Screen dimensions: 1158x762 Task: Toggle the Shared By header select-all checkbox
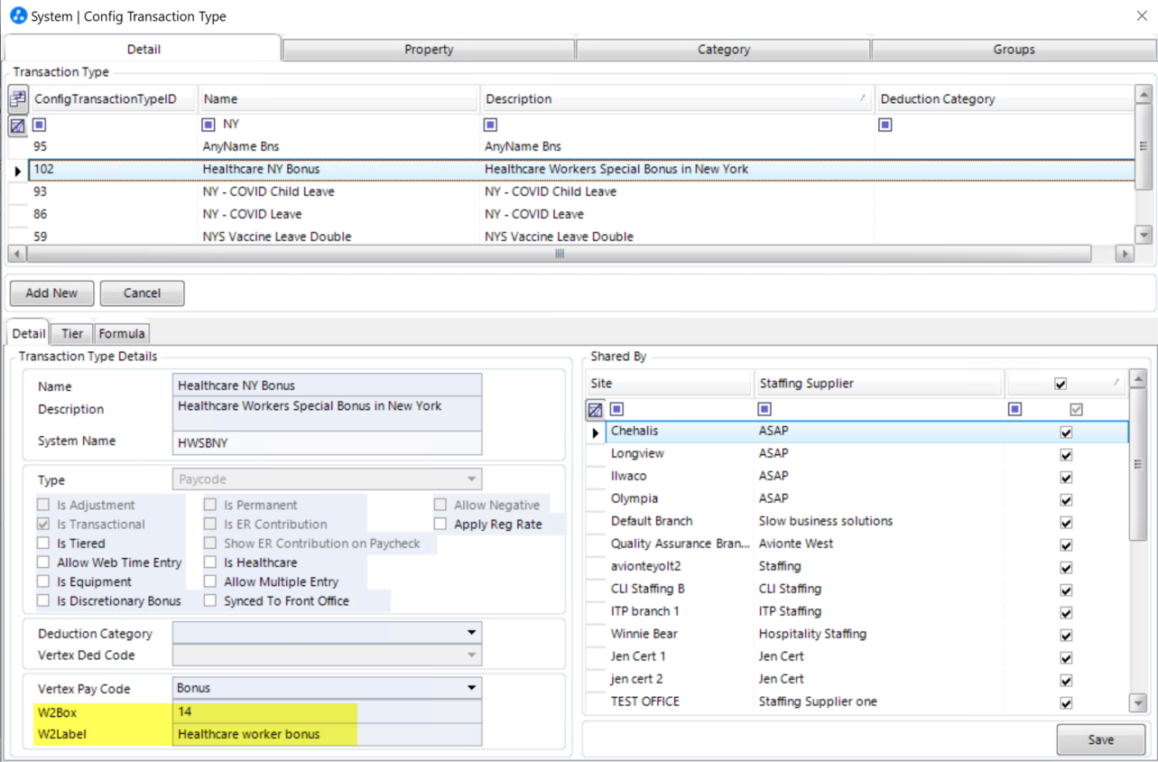click(x=1061, y=384)
